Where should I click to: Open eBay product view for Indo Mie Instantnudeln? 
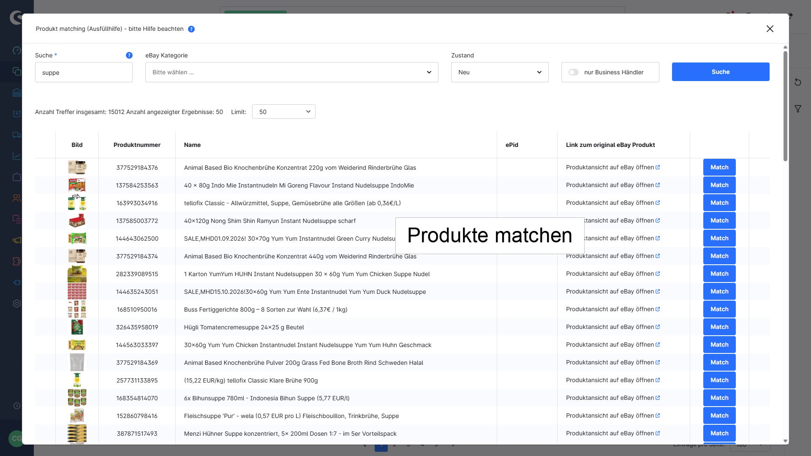coord(612,185)
